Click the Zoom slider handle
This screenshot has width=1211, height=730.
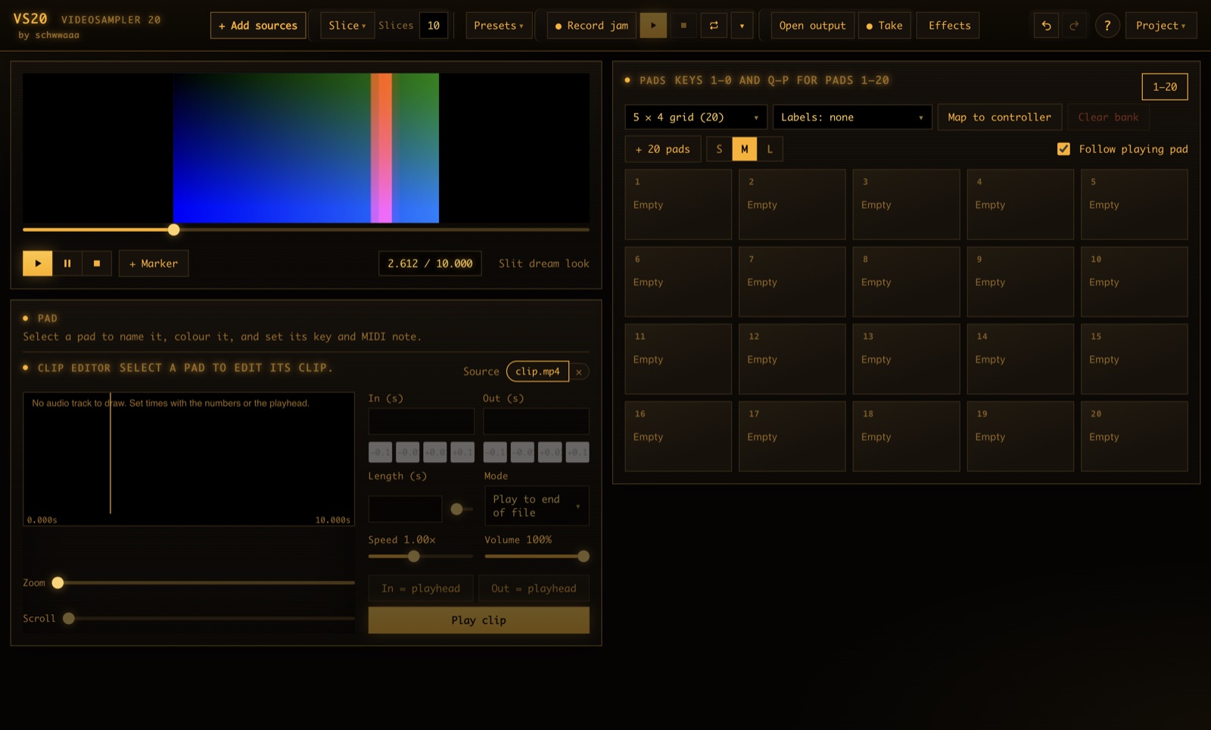tap(58, 583)
